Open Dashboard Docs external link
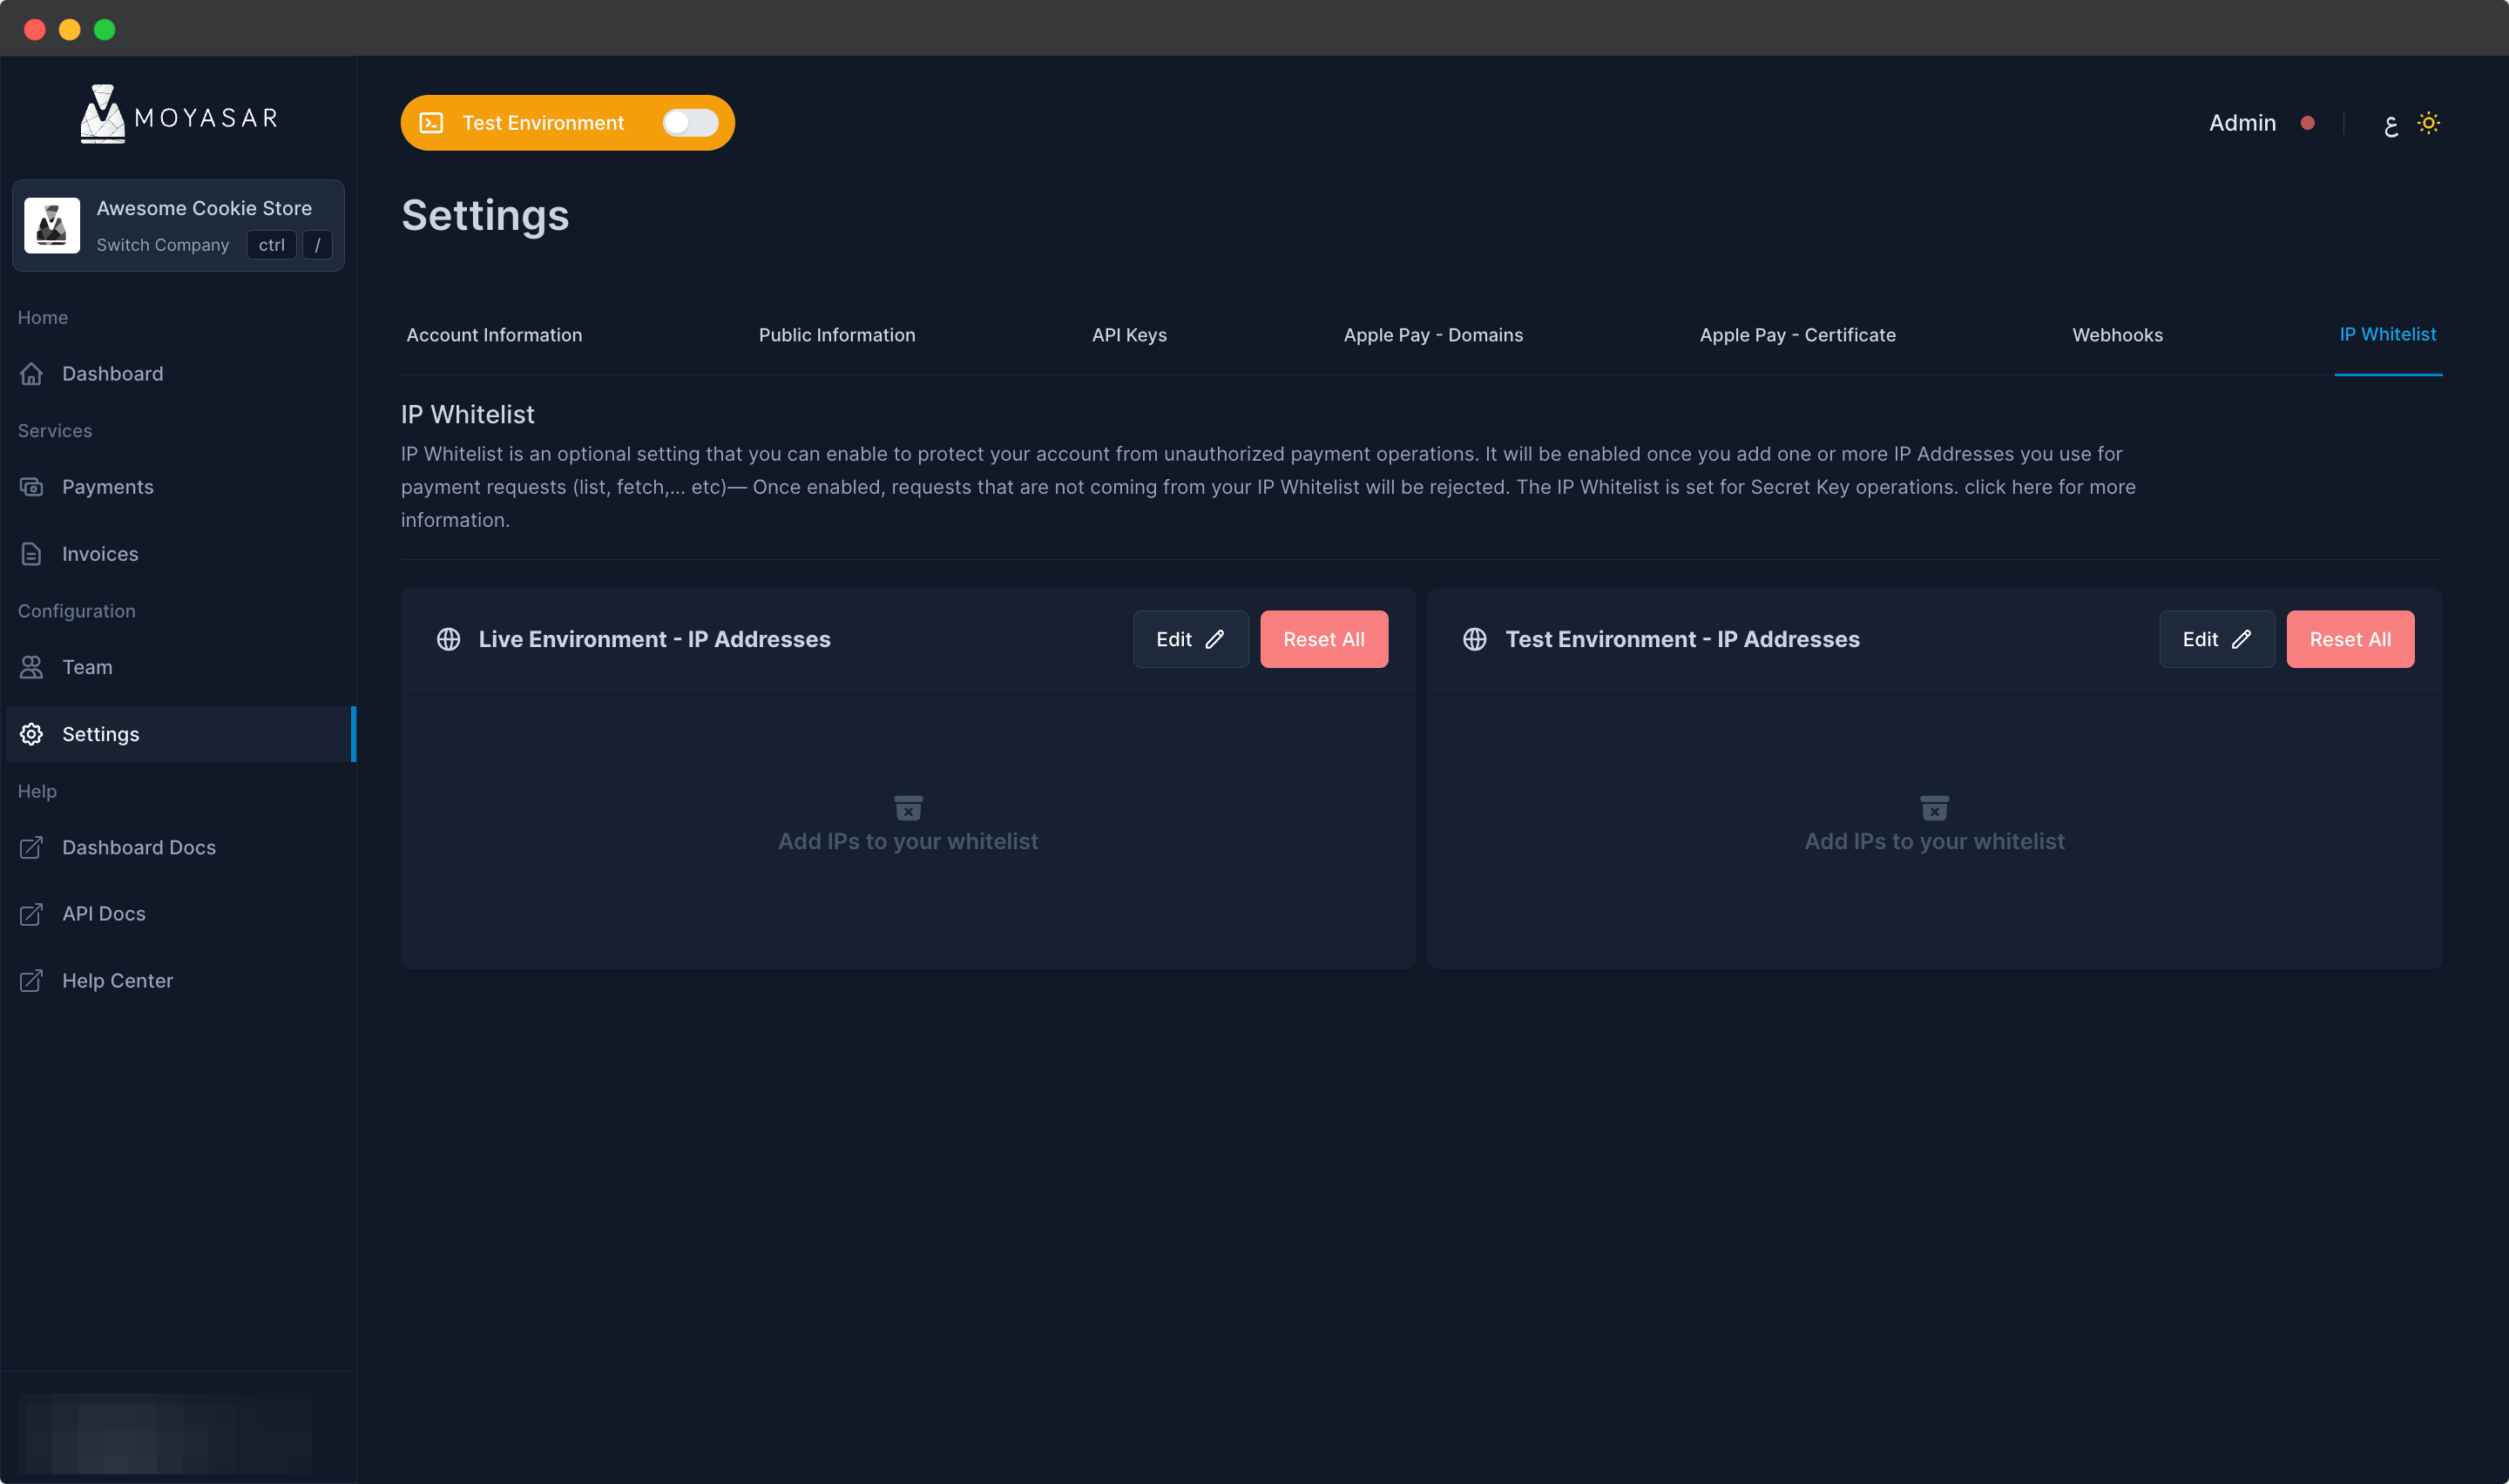2509x1484 pixels. pos(138,847)
